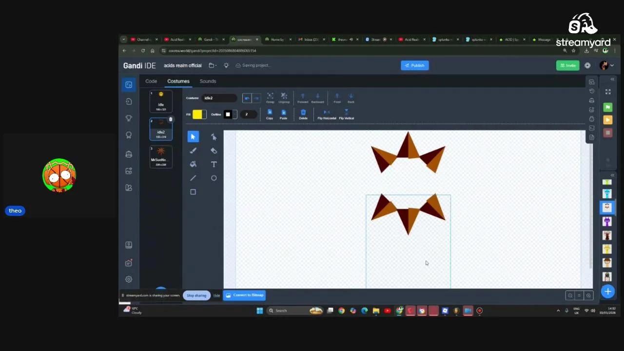Select the Line tool
Screen dimensions: 624x351
click(193, 178)
